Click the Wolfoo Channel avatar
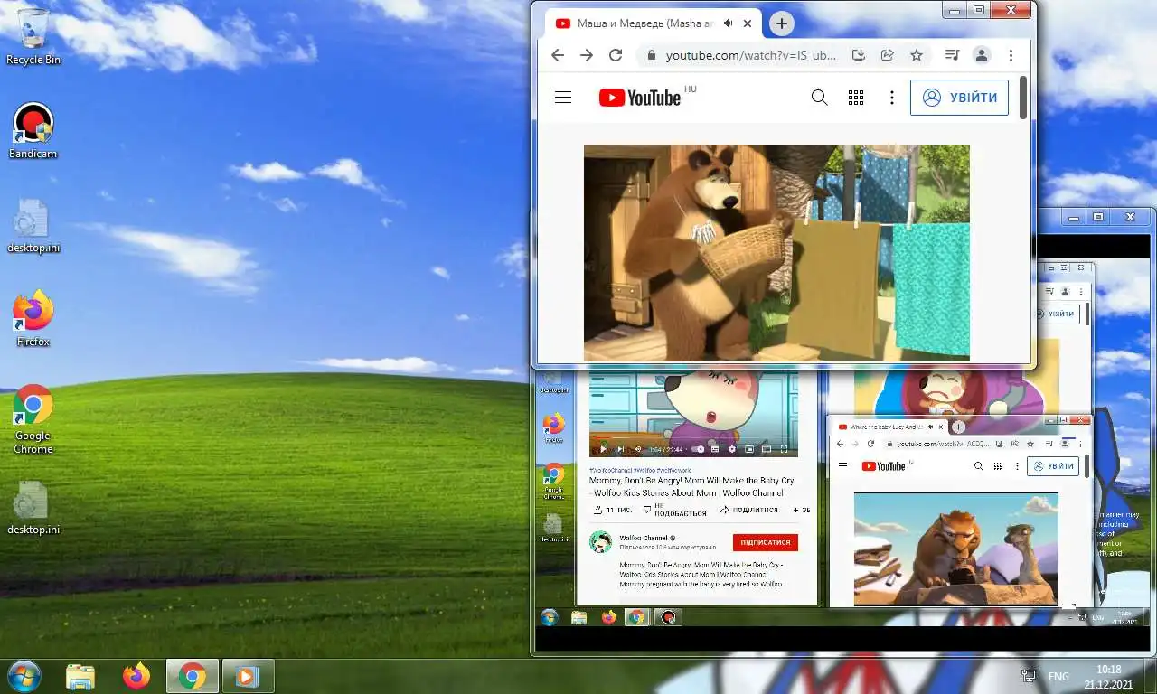Viewport: 1157px width, 694px height. (600, 542)
